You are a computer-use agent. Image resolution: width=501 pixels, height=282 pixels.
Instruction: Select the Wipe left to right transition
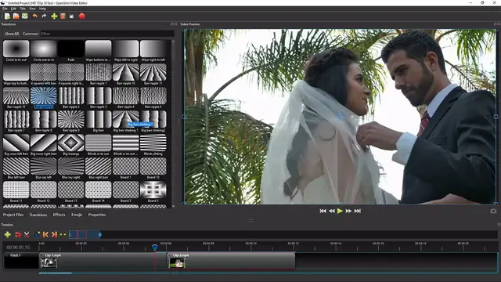(126, 51)
